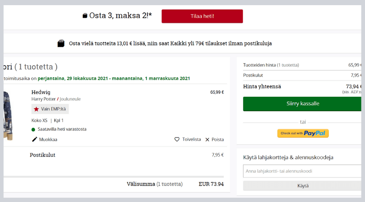Click the shopping bag icon beside free shipping notice
Image resolution: width=365 pixels, height=202 pixels.
click(61, 43)
